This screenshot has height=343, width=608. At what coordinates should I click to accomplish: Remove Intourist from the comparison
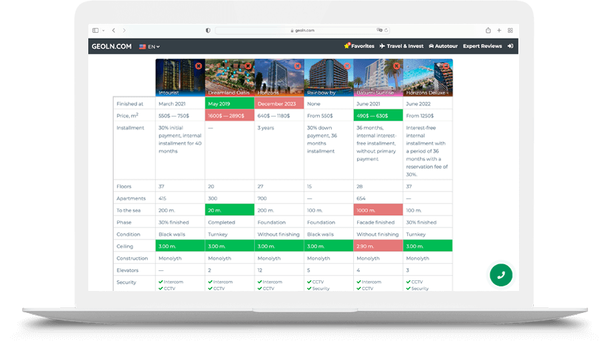click(x=199, y=66)
